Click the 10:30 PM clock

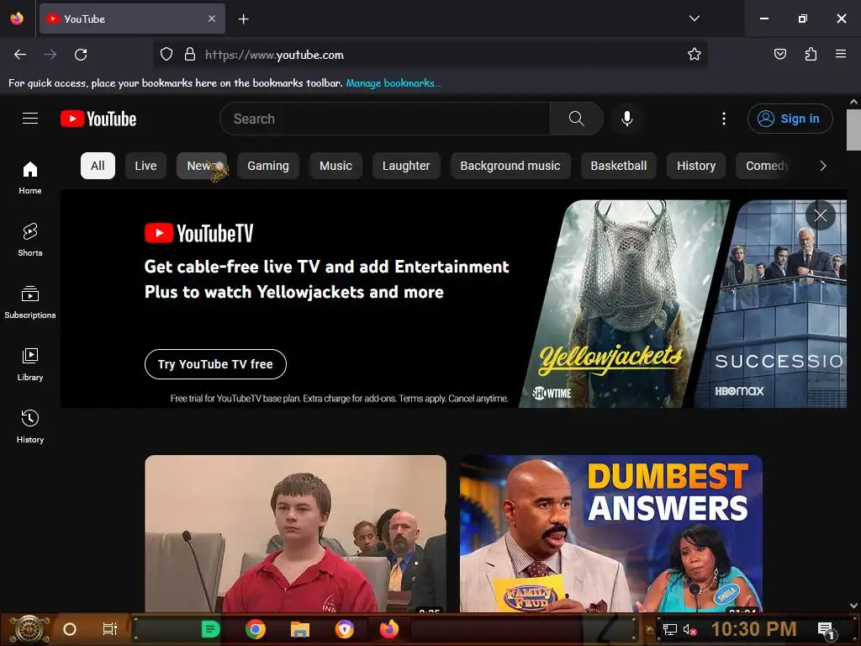[x=753, y=628]
